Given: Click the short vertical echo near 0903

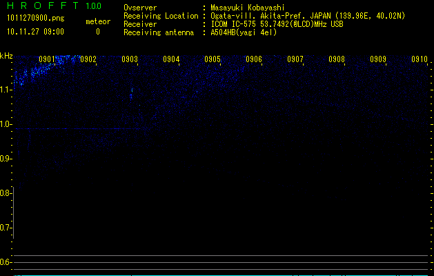Looking at the screenshot, I should (132, 94).
